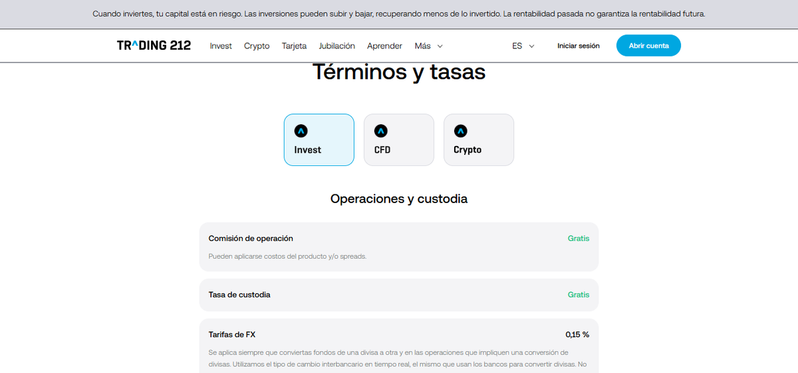Select the CFD terms tab card
The width and height of the screenshot is (798, 373).
(x=399, y=140)
